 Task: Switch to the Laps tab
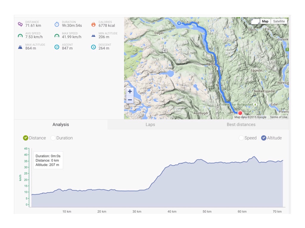[150, 125]
